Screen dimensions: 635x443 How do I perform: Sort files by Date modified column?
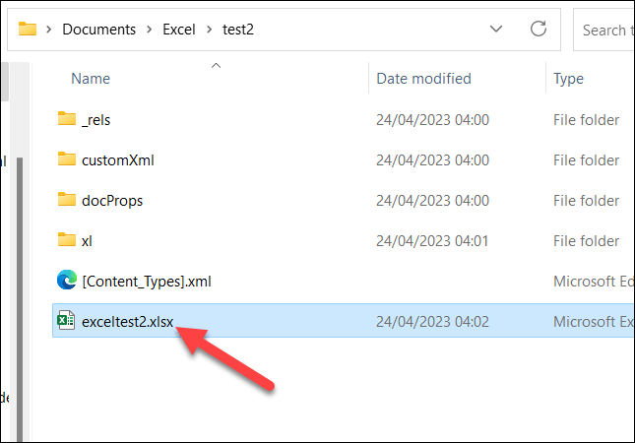pyautogui.click(x=423, y=79)
